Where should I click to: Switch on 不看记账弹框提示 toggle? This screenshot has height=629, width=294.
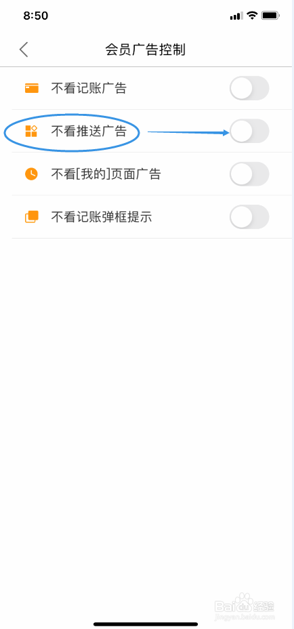[249, 217]
